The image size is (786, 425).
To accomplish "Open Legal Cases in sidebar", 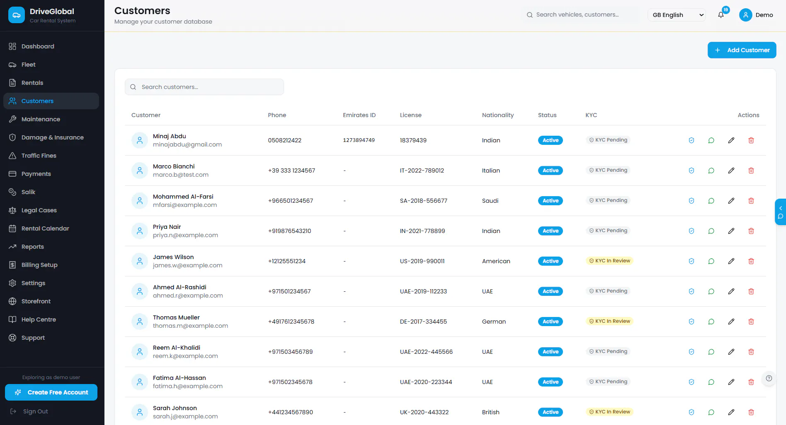I will [51, 210].
